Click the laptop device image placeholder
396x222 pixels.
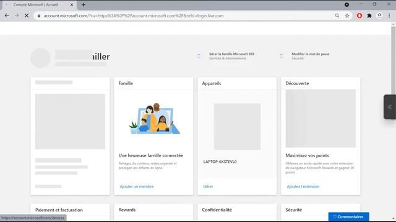[x=237, y=126]
